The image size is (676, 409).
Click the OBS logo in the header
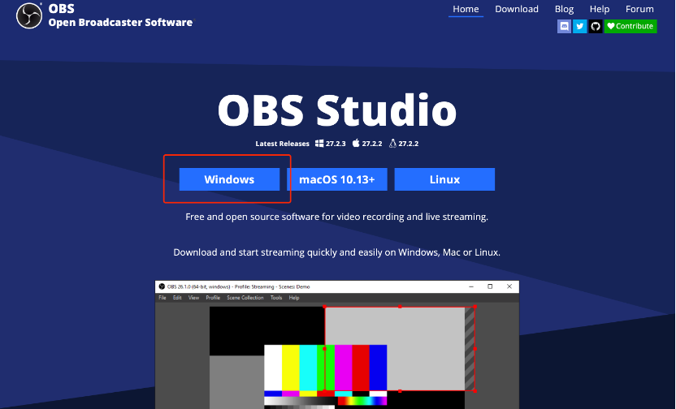click(x=29, y=15)
